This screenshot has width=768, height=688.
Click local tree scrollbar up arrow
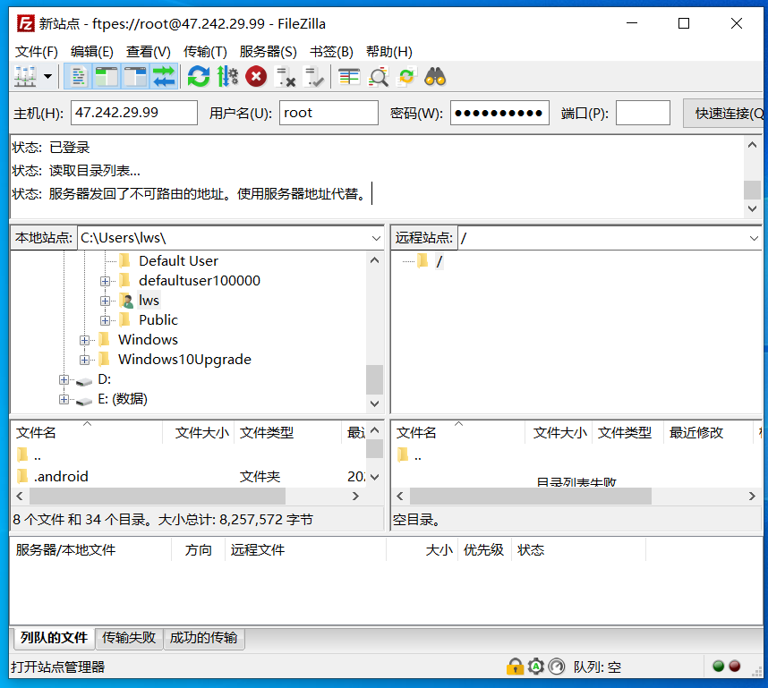pyautogui.click(x=375, y=260)
